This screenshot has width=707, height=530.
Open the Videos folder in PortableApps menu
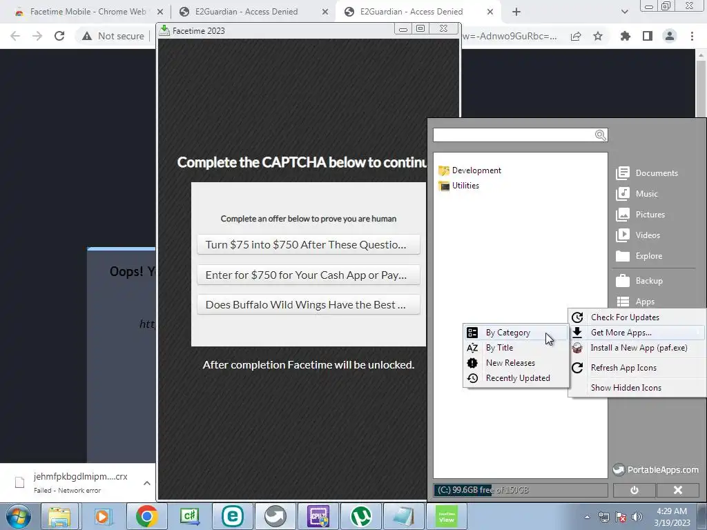pyautogui.click(x=638, y=235)
